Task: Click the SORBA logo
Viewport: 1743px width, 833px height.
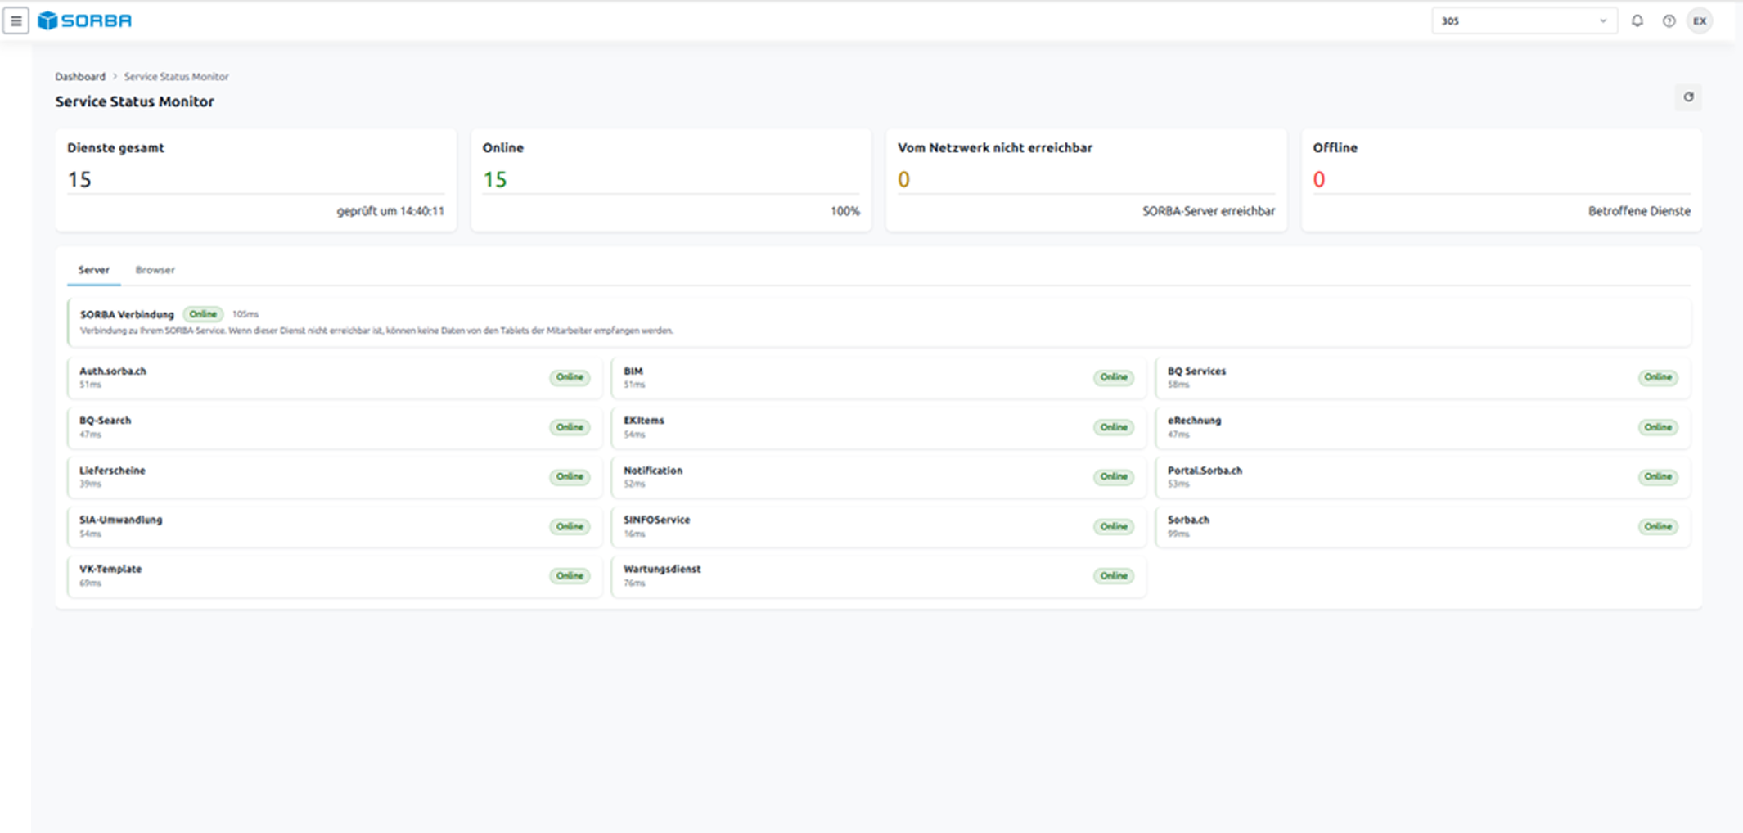Action: point(85,20)
